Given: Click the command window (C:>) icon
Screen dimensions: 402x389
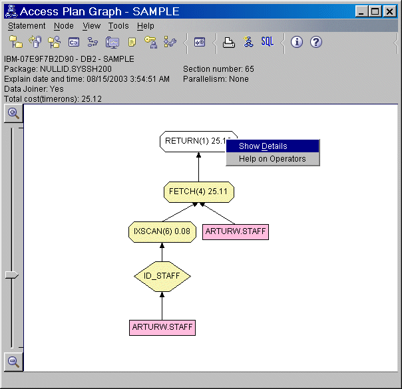Looking at the screenshot, I should 74,42.
